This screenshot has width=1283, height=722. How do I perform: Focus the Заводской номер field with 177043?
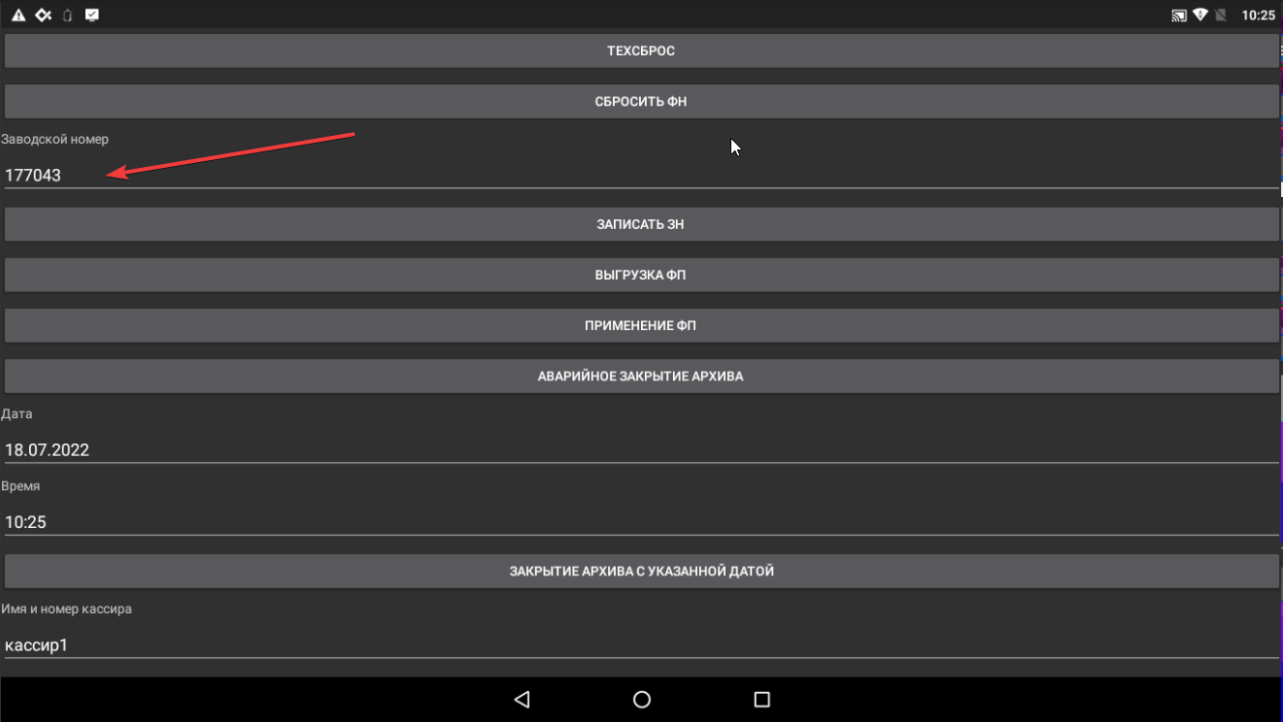(641, 175)
